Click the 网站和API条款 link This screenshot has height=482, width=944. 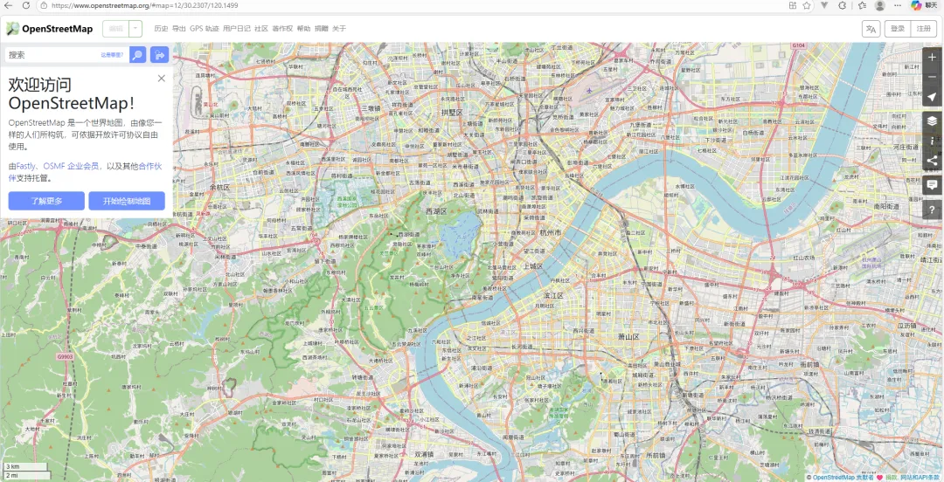(920, 477)
